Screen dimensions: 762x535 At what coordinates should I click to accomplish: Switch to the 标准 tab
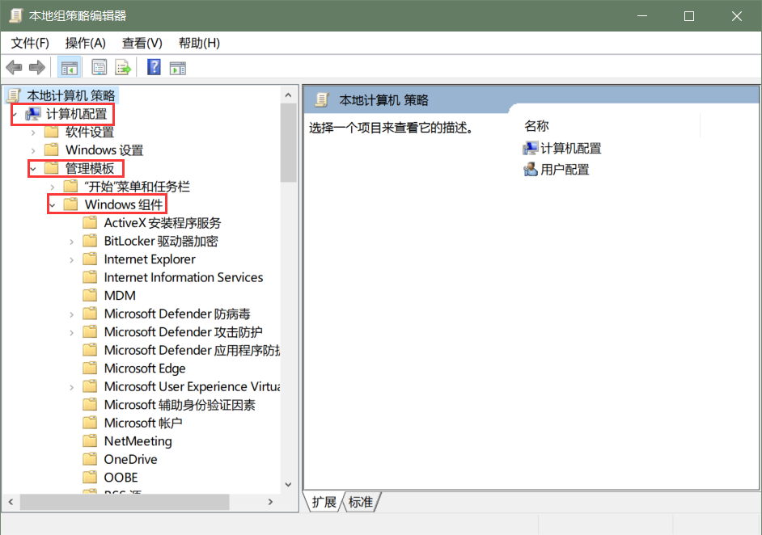361,502
